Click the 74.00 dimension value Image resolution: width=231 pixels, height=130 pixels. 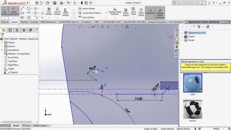click(139, 99)
